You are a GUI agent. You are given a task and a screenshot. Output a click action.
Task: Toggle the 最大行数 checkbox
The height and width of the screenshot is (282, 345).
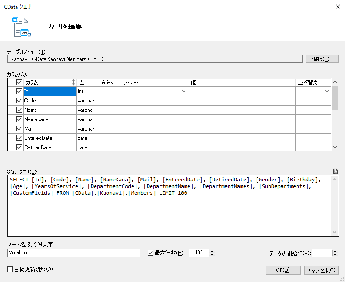[151, 253]
